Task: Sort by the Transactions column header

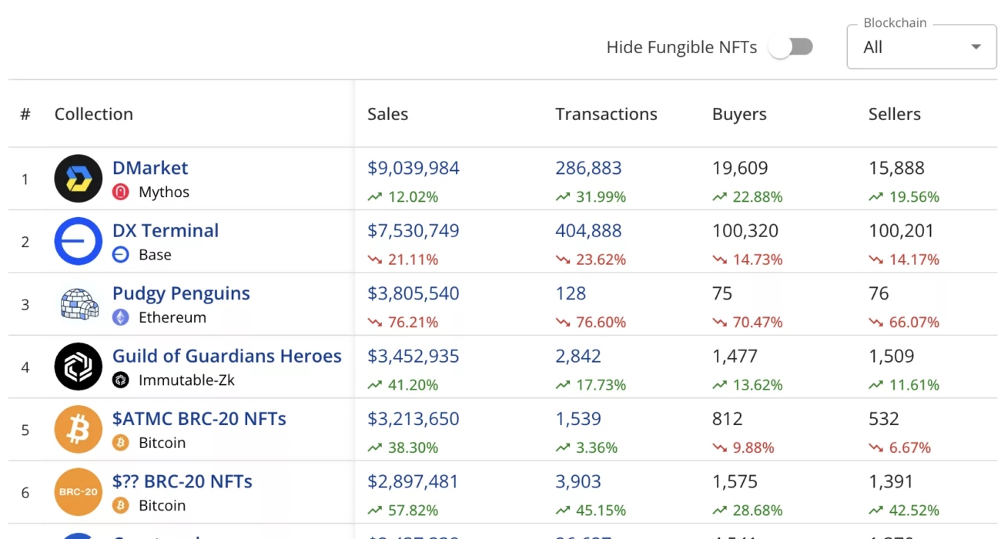Action: 606,114
